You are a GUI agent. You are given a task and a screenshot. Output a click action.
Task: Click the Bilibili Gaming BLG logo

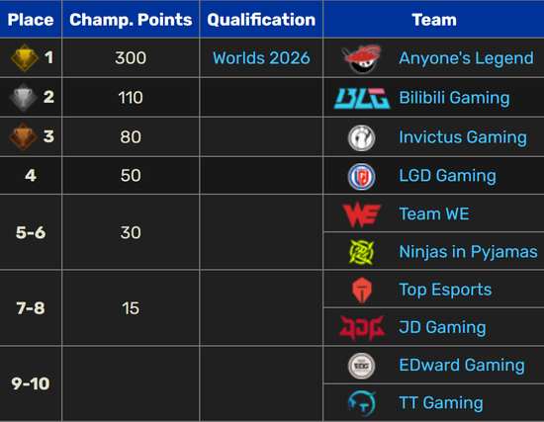[361, 98]
